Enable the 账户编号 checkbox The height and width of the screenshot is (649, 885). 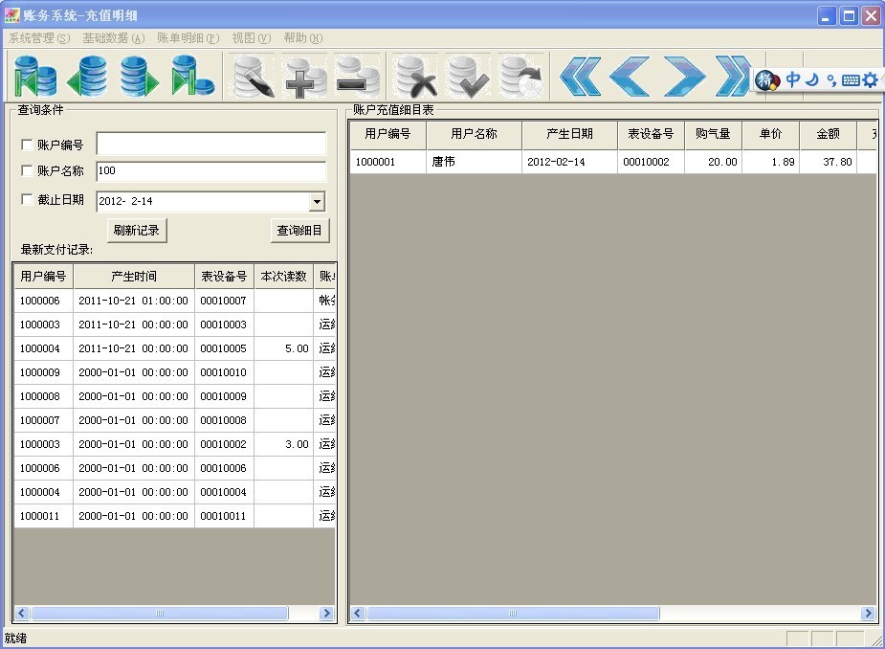[27, 145]
